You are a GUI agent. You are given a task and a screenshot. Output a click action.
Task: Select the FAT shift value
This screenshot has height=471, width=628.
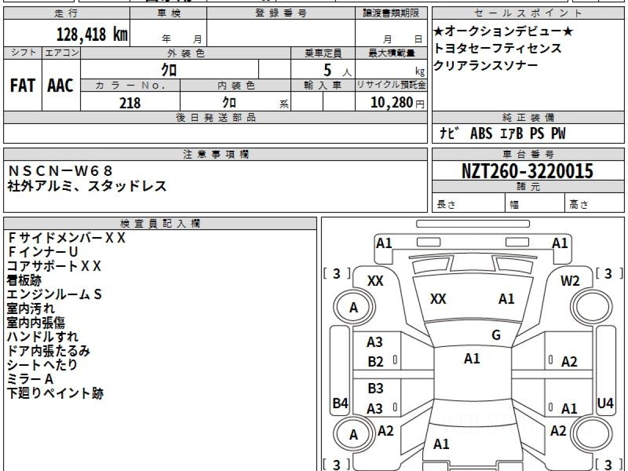pyautogui.click(x=23, y=85)
